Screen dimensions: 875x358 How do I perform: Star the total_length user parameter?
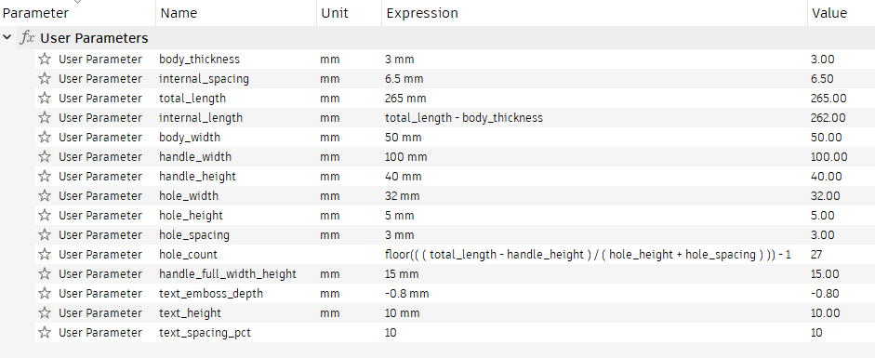tap(45, 99)
